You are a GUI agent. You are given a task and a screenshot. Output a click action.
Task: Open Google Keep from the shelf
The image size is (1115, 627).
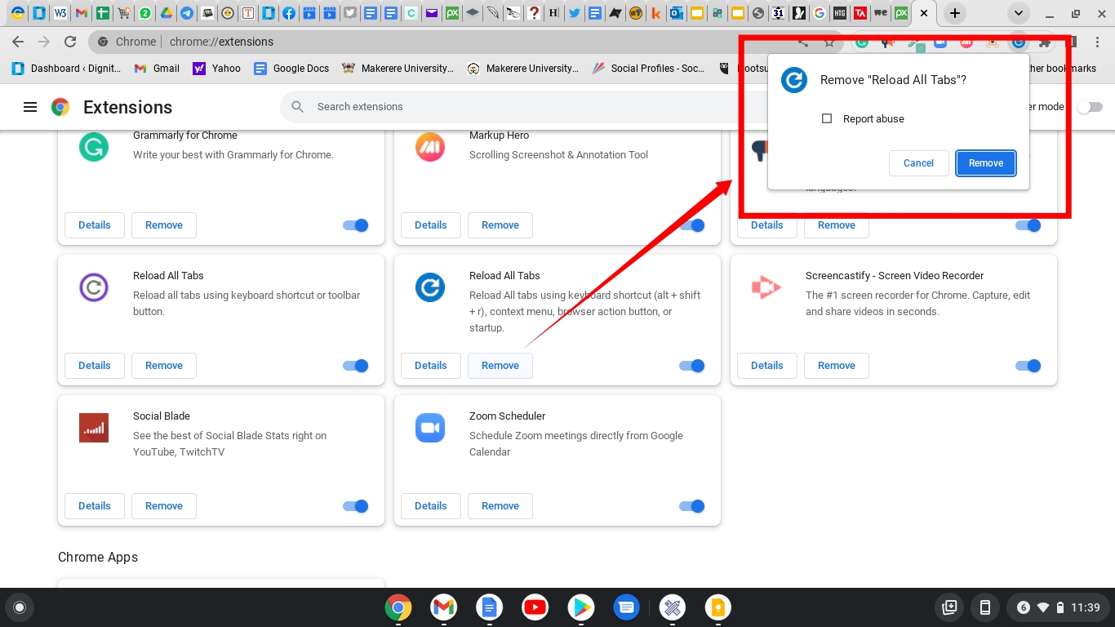(x=718, y=607)
